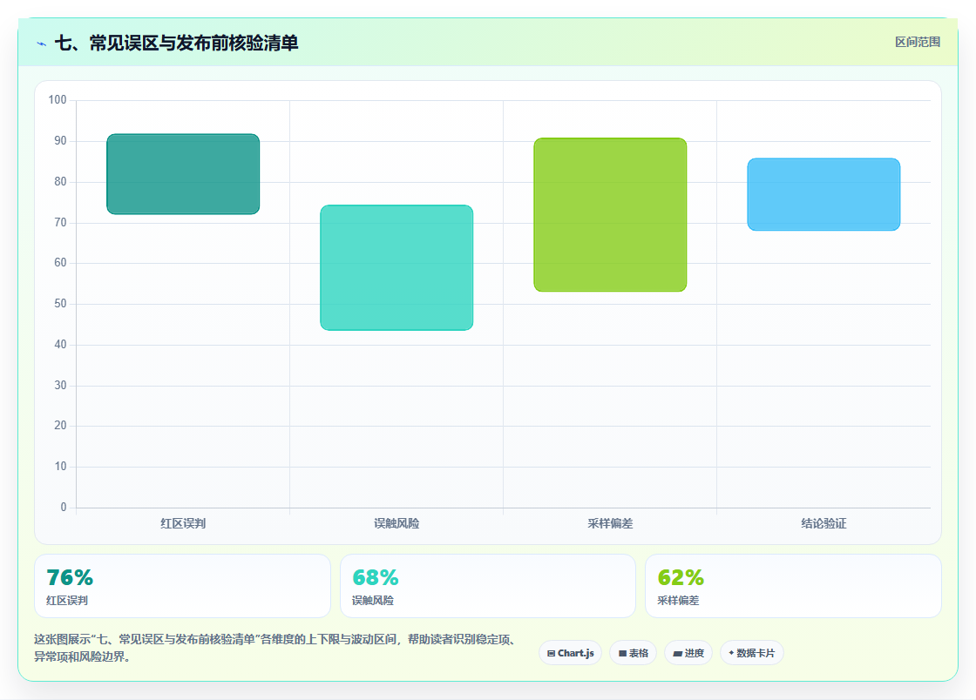
Task: Click the 进度 tag chip
Action: point(688,653)
